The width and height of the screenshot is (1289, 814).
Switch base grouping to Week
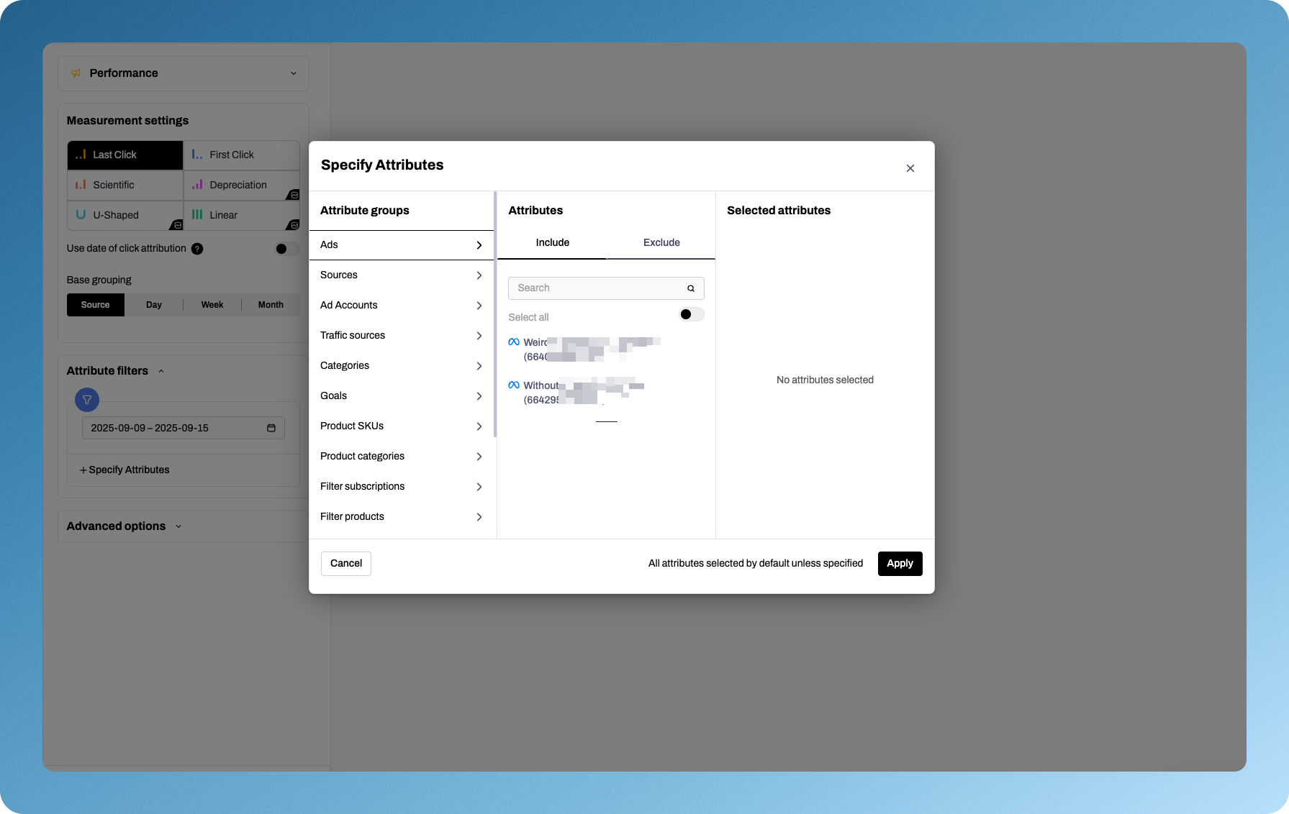[212, 305]
